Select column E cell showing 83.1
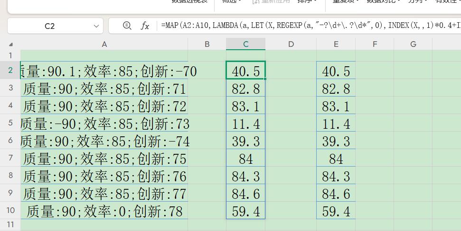The height and width of the screenshot is (231, 461). click(x=336, y=106)
